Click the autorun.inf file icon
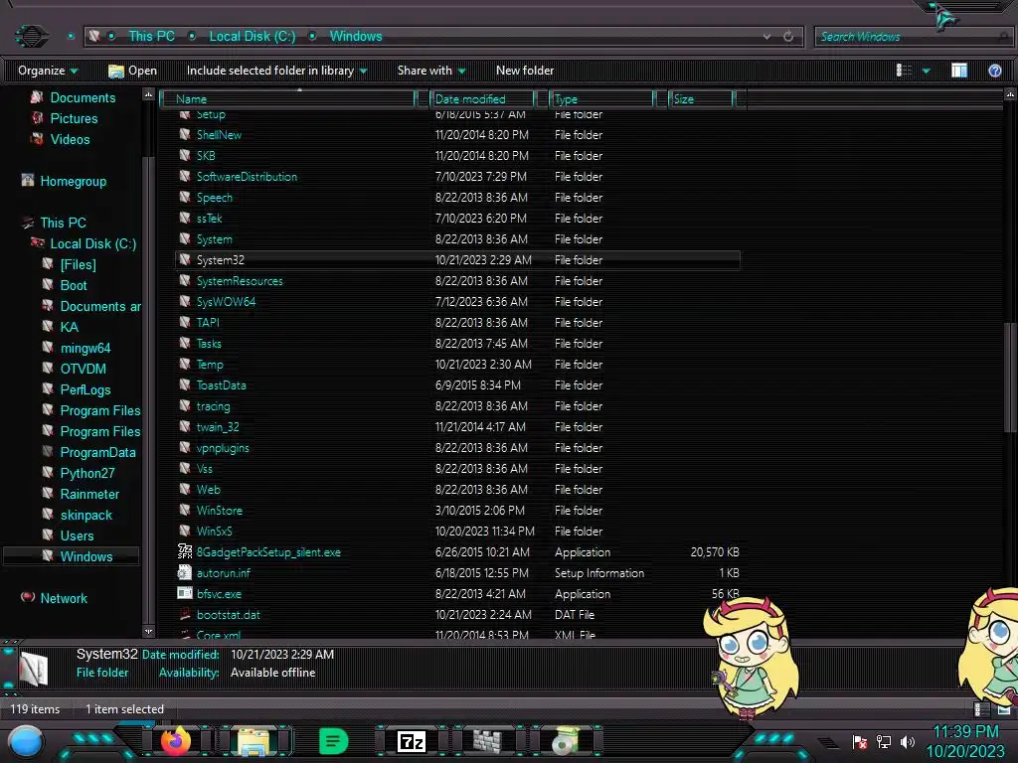 click(x=185, y=572)
